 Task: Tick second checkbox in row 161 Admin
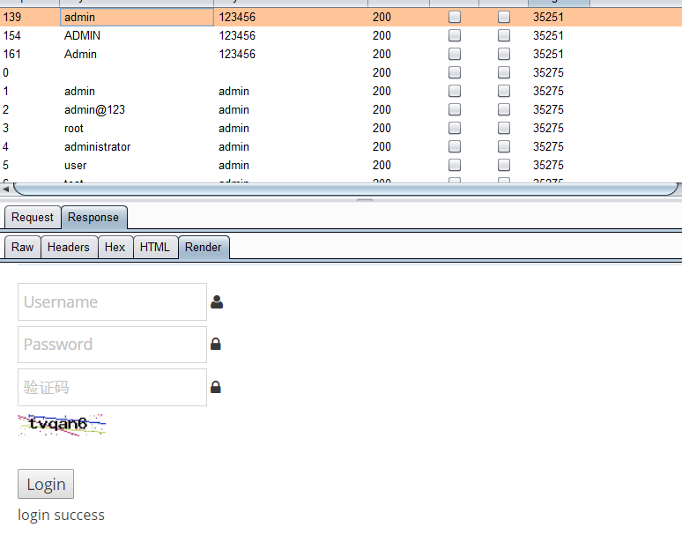pos(504,54)
